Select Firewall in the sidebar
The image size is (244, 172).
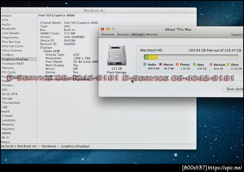(x=7, y=116)
